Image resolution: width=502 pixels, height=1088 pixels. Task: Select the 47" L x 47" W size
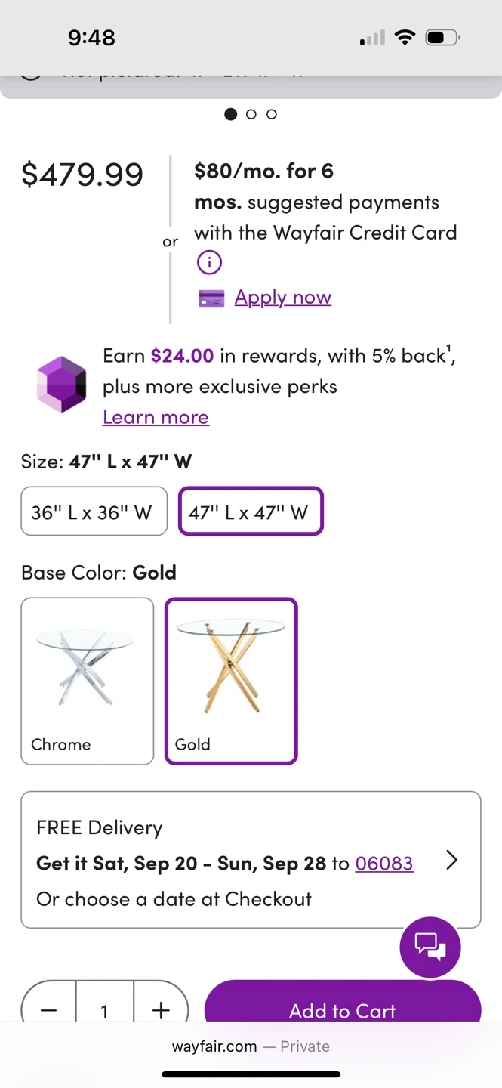[x=251, y=512]
